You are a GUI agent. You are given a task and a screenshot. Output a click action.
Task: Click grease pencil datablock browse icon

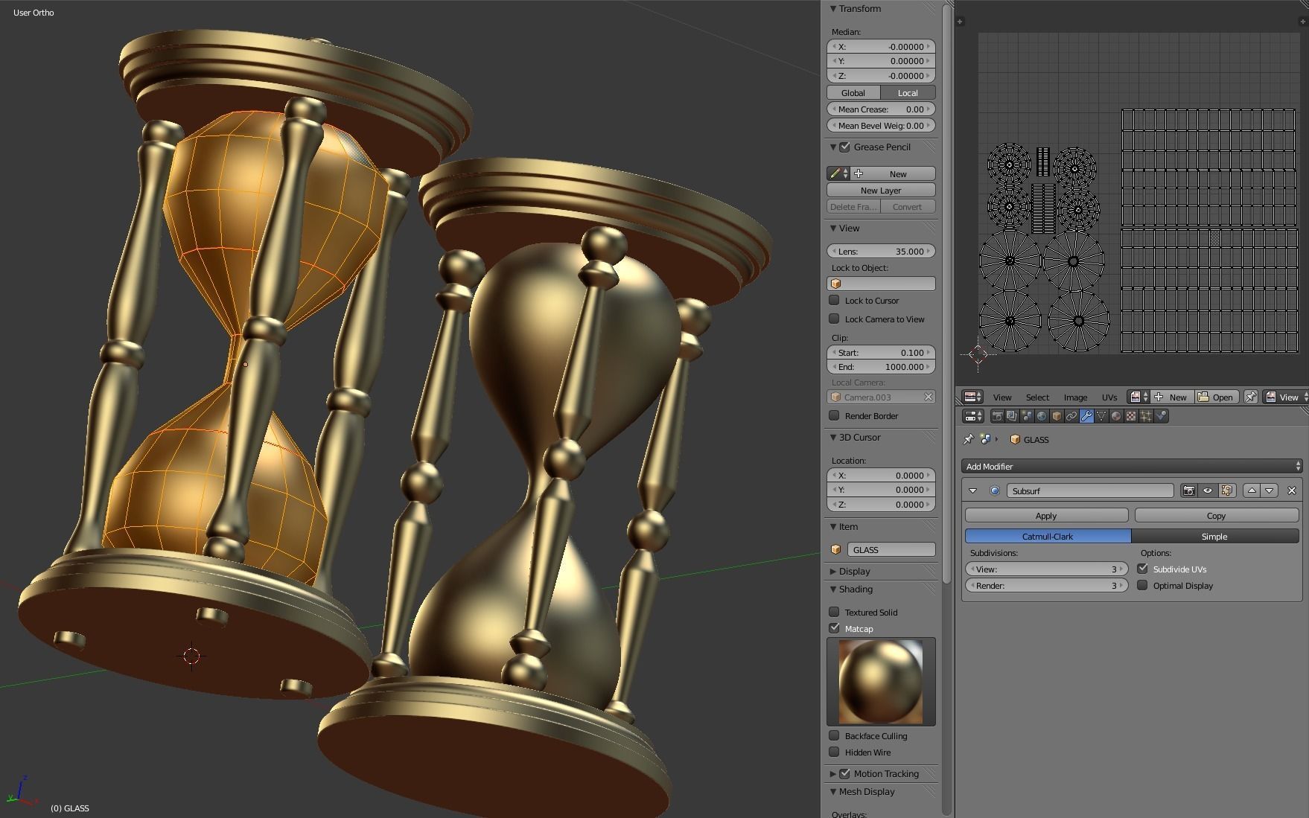tap(838, 173)
